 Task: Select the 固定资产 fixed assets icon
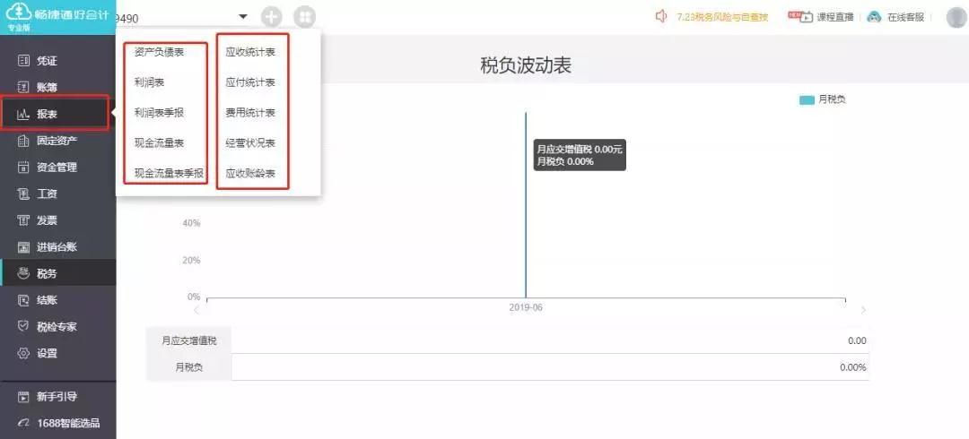coord(23,141)
